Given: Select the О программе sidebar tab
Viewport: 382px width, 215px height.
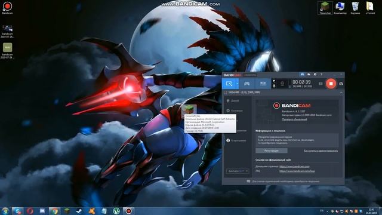Looking at the screenshot, I should pos(236,141).
